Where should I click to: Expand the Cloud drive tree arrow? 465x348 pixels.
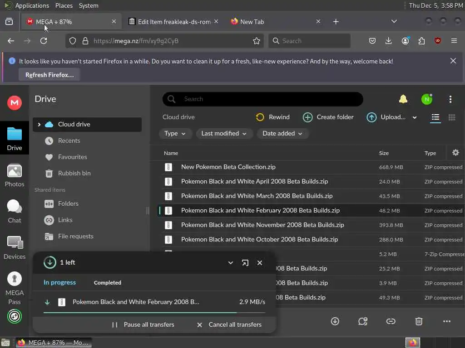[39, 124]
